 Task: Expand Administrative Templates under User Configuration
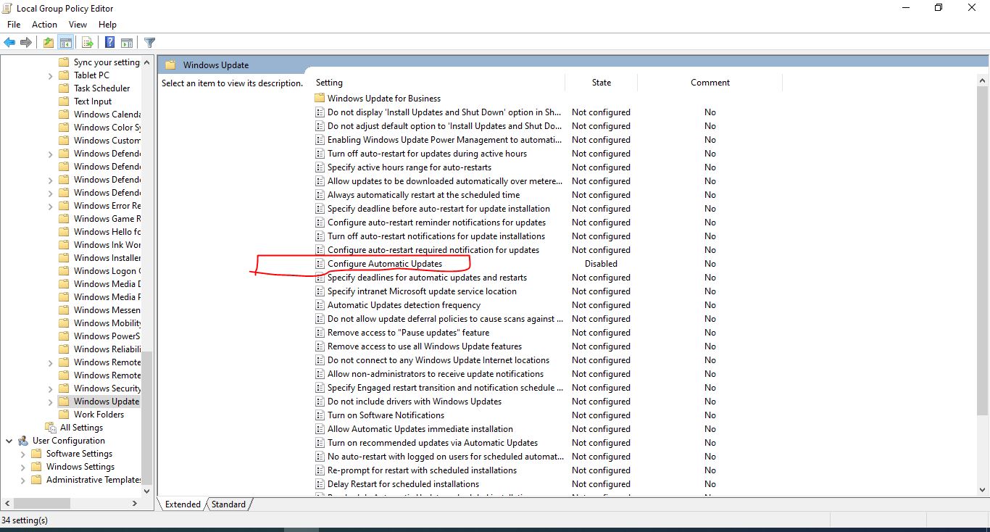click(x=22, y=480)
